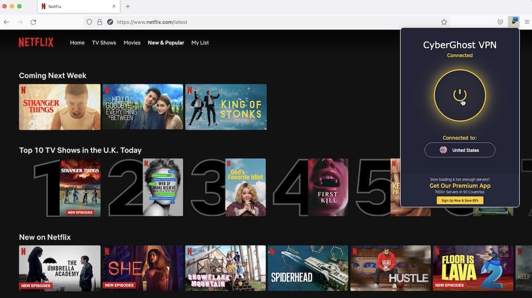
Task: Reload the Netflix page
Action: [33, 22]
